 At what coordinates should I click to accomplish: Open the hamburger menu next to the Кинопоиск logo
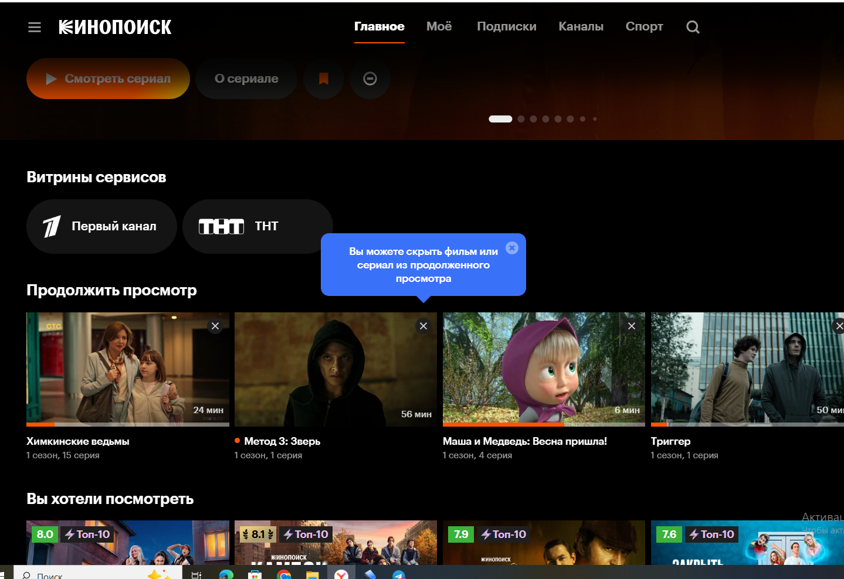click(x=35, y=27)
